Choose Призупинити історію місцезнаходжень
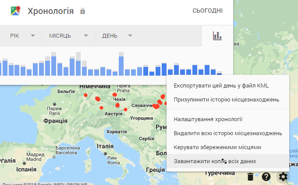The width and height of the screenshot is (298, 185). (x=226, y=99)
